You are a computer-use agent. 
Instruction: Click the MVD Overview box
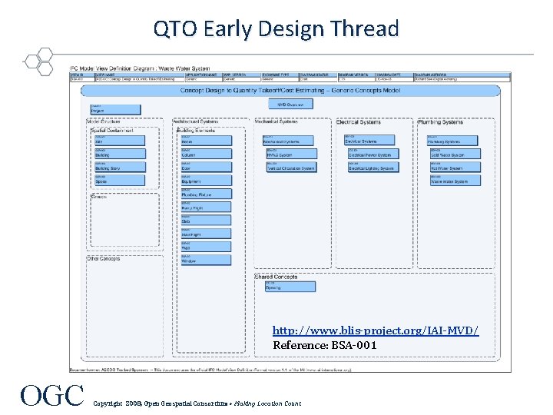point(290,104)
